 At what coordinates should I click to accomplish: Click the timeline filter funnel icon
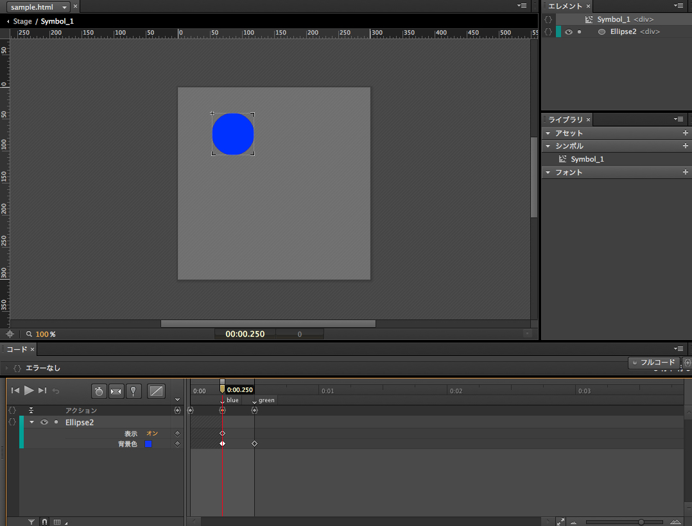click(31, 522)
